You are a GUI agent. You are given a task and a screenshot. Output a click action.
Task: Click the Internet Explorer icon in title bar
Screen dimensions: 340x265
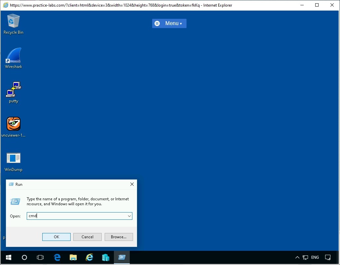point(6,5)
